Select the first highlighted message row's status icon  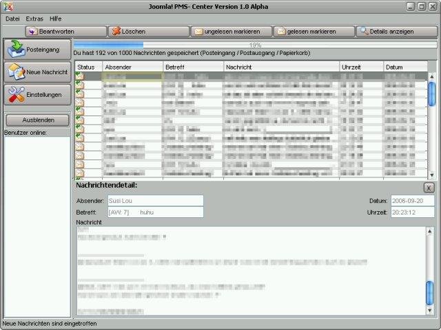tap(80, 76)
